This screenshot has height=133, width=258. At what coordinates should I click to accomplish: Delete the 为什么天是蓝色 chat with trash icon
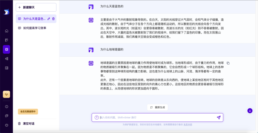pyautogui.click(x=53, y=19)
